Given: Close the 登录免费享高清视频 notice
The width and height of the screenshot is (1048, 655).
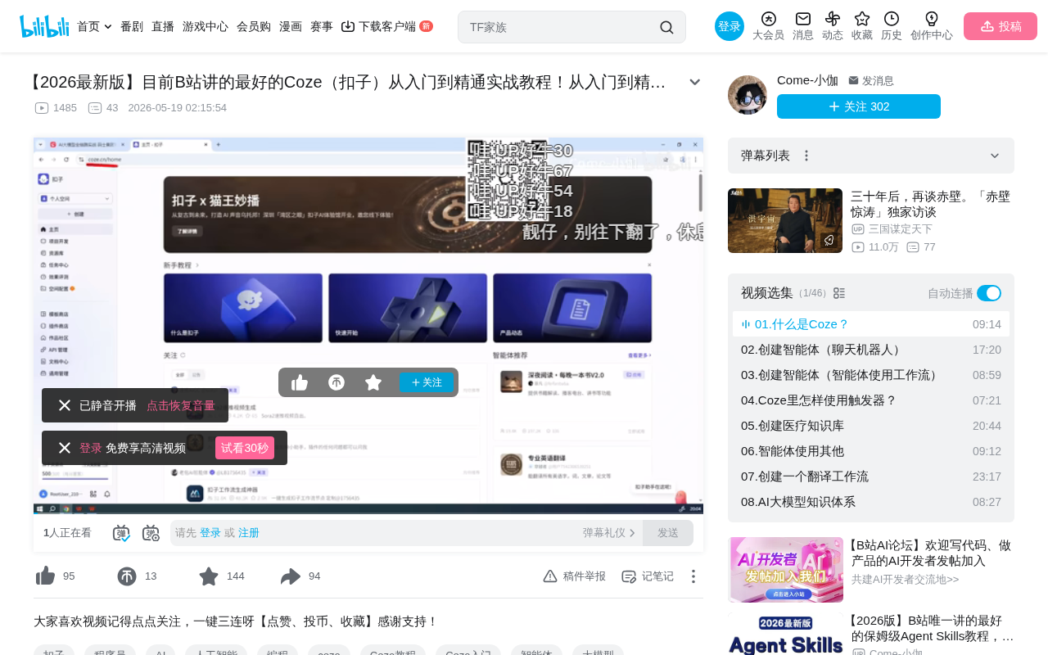Looking at the screenshot, I should pos(65,448).
